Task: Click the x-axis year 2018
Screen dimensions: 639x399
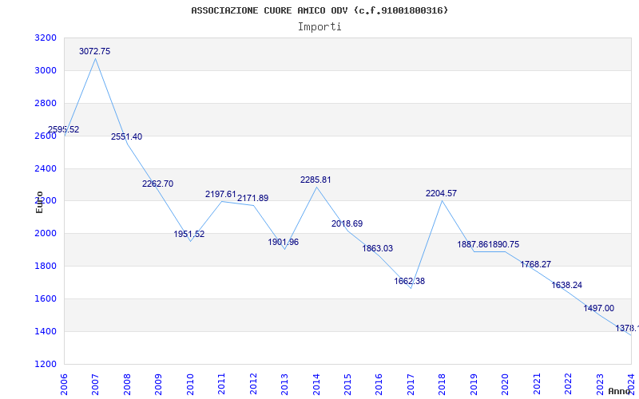Action: tap(443, 384)
